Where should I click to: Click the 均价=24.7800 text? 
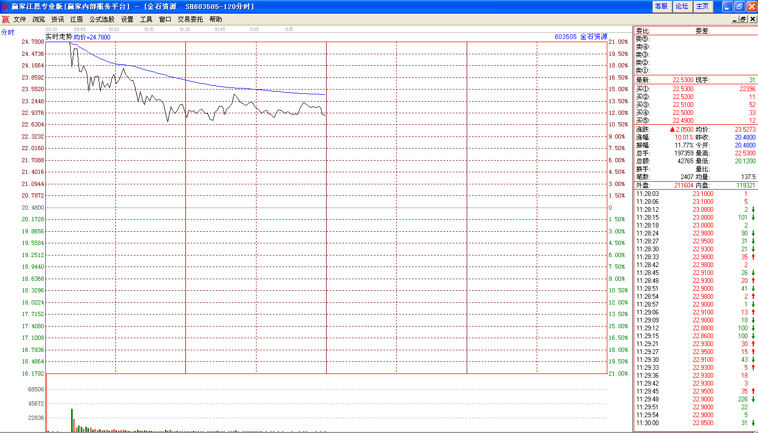click(92, 37)
